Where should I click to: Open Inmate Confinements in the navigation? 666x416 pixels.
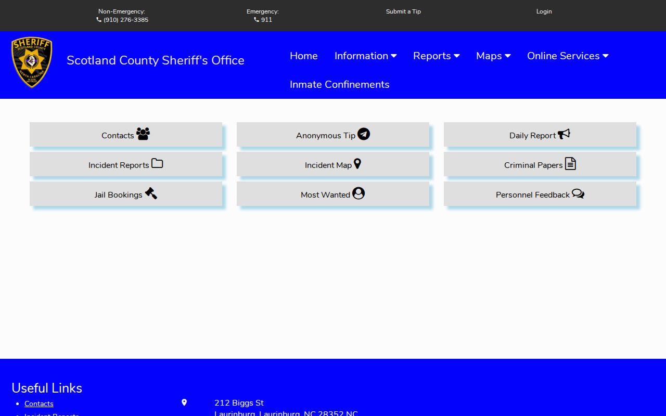pyautogui.click(x=340, y=84)
